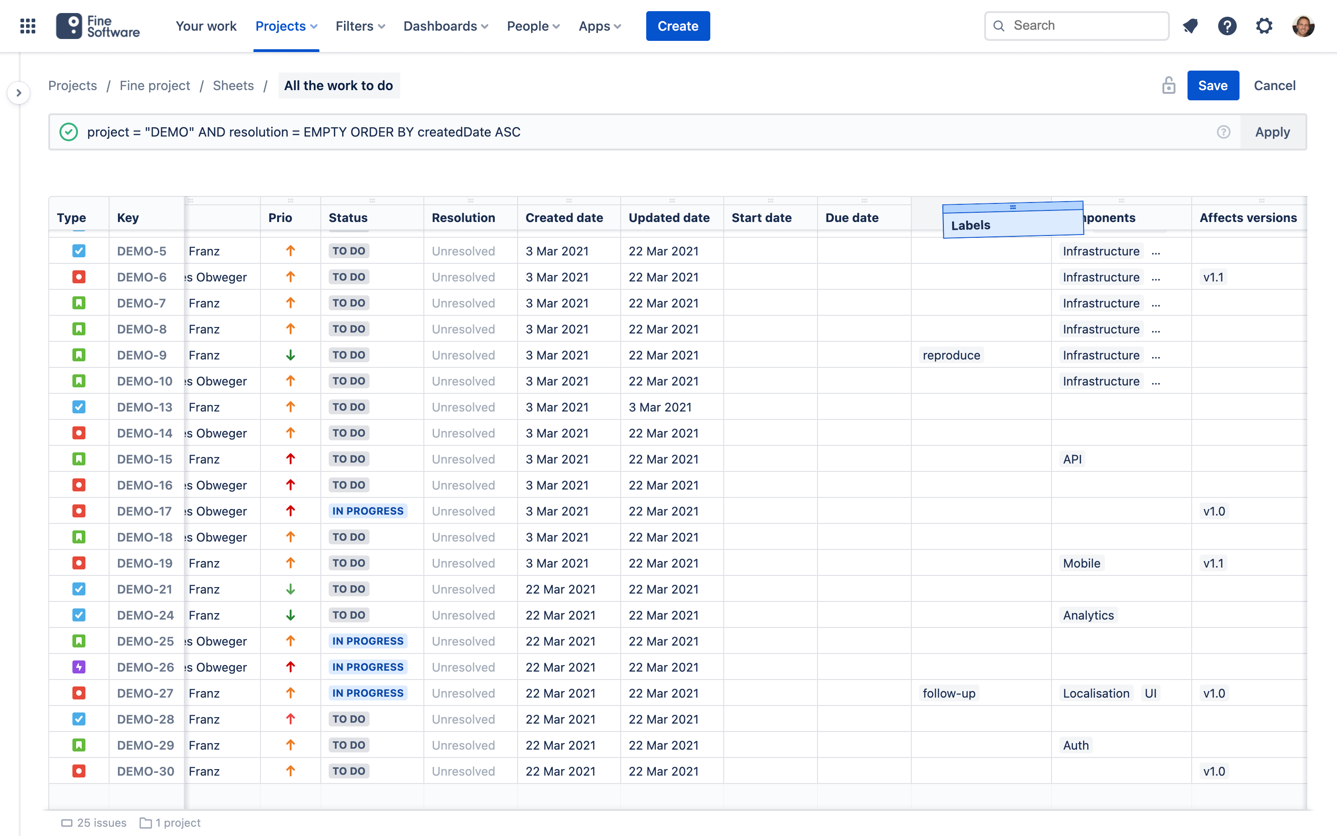Click the Save button
The image size is (1337, 836).
click(1213, 86)
